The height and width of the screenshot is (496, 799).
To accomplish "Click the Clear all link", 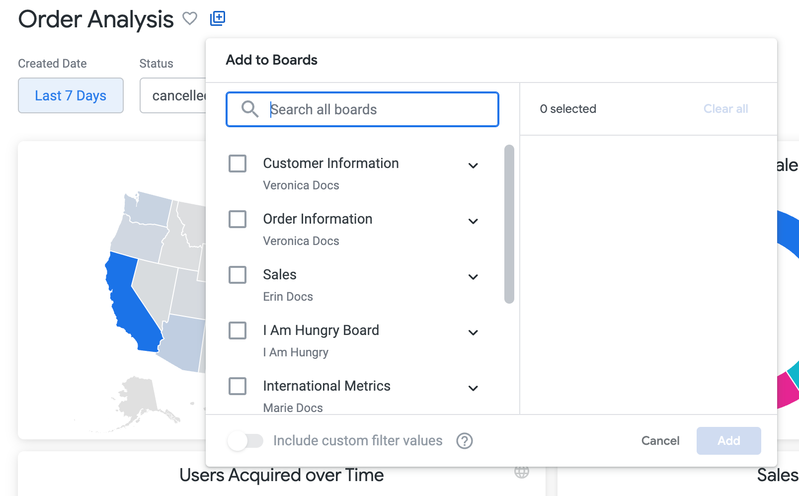I will click(725, 109).
